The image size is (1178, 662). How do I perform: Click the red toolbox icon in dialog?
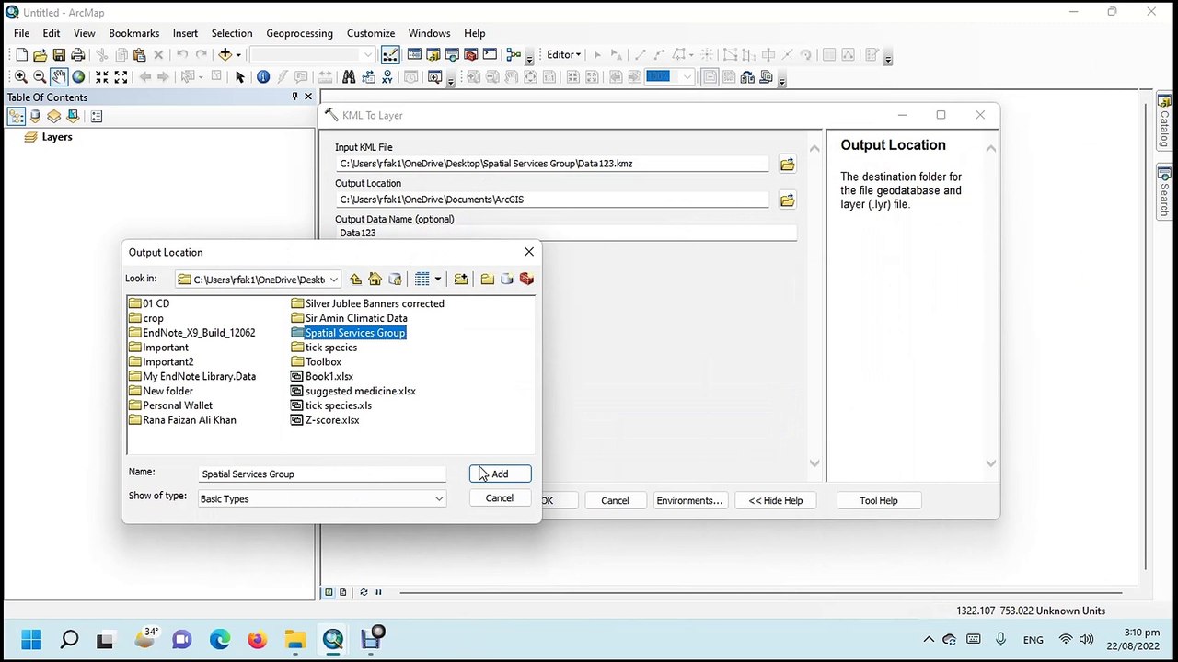[x=526, y=279]
